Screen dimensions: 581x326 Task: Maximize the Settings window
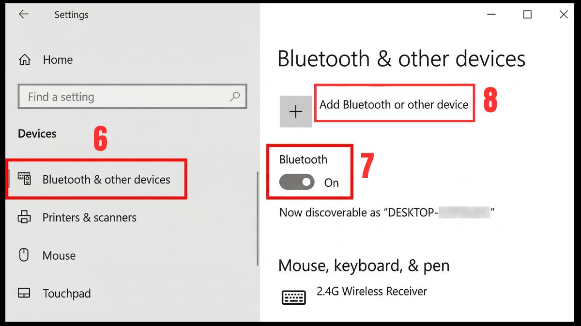527,14
